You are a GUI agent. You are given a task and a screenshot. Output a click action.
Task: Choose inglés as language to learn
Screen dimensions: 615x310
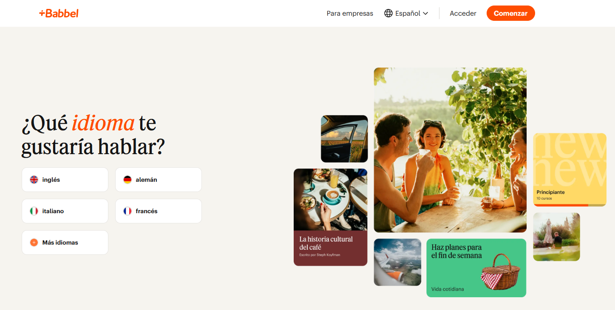(x=65, y=180)
